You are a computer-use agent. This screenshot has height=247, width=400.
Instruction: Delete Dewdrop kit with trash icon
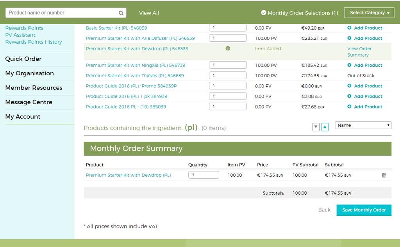click(x=384, y=175)
